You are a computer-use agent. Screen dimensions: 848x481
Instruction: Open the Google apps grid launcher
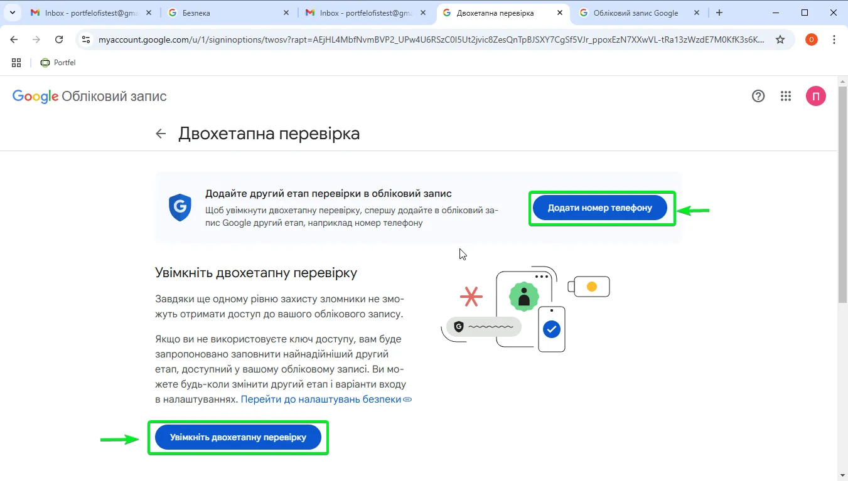point(786,96)
